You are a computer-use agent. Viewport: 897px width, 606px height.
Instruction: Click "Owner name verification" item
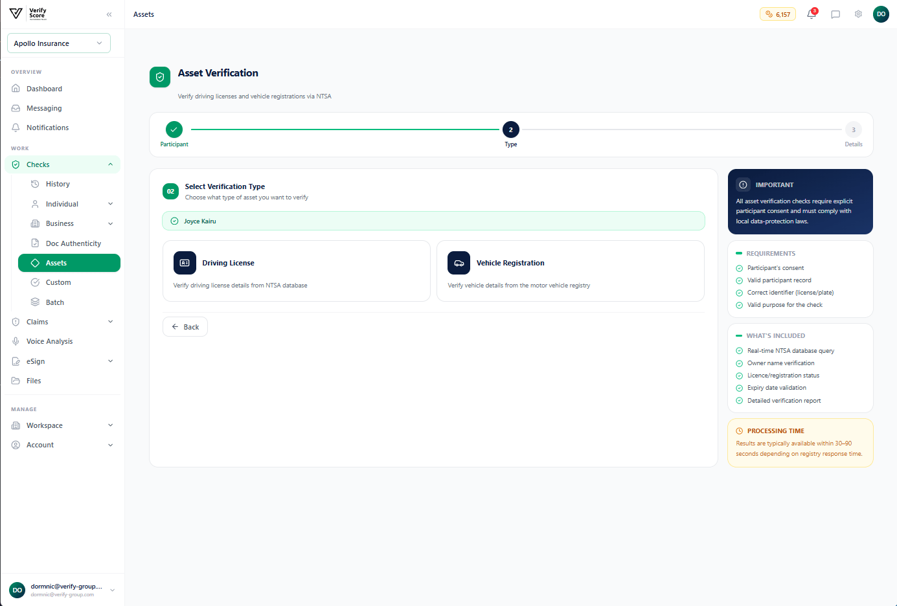780,363
